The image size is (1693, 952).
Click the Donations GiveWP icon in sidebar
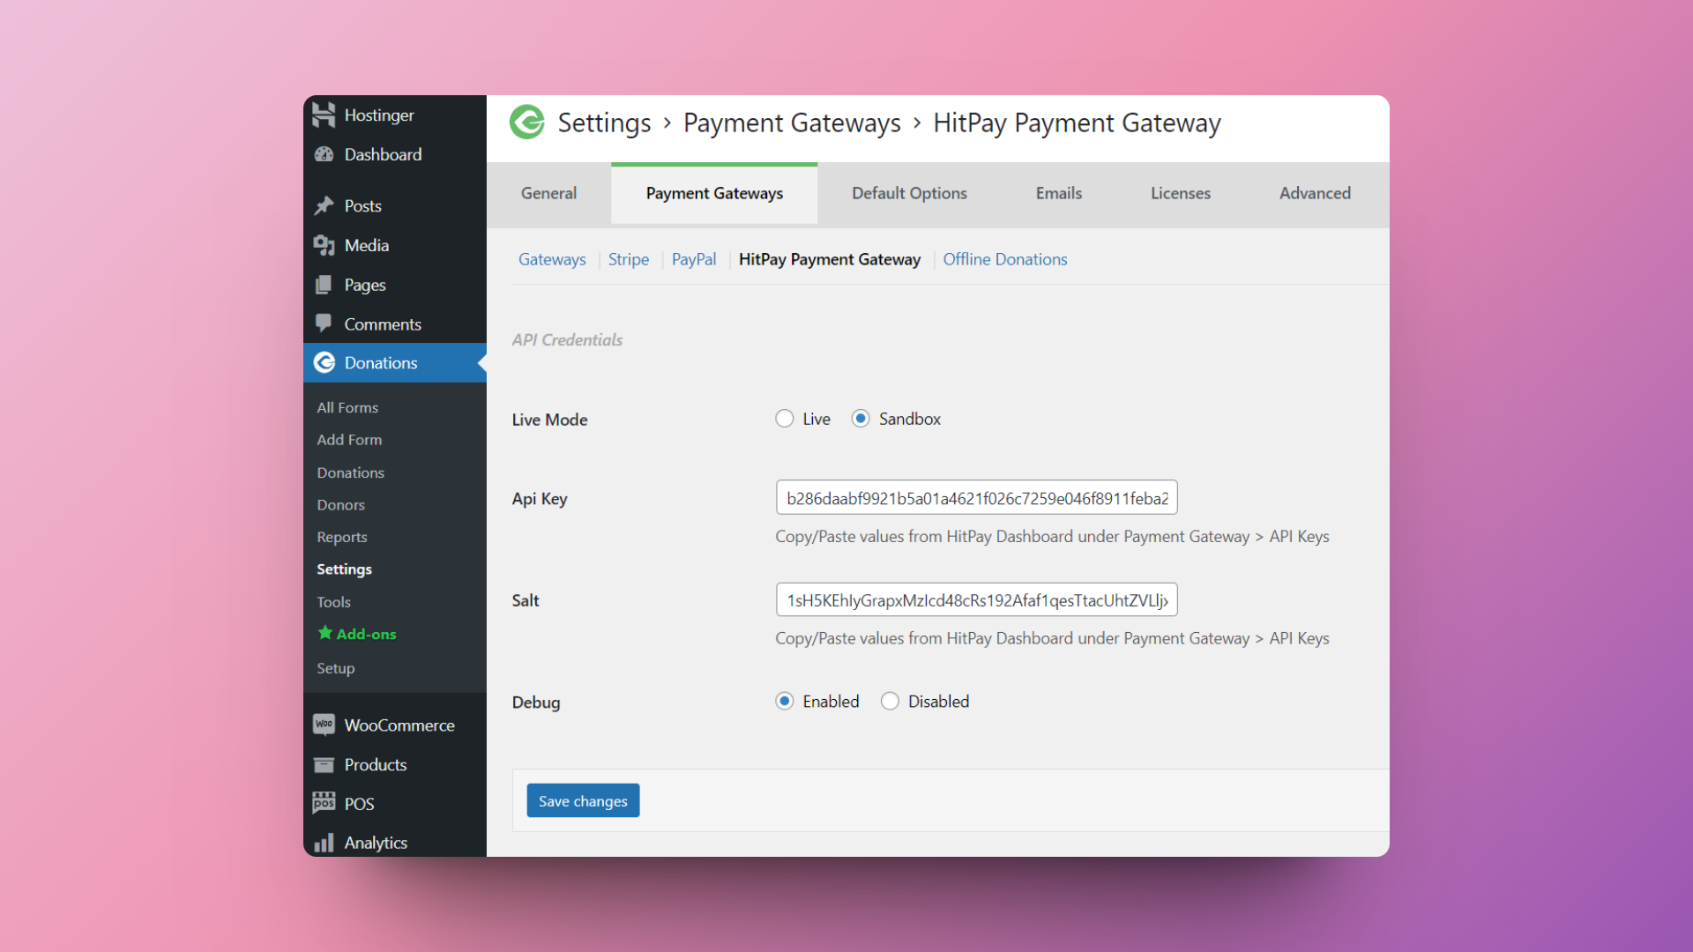(x=324, y=362)
